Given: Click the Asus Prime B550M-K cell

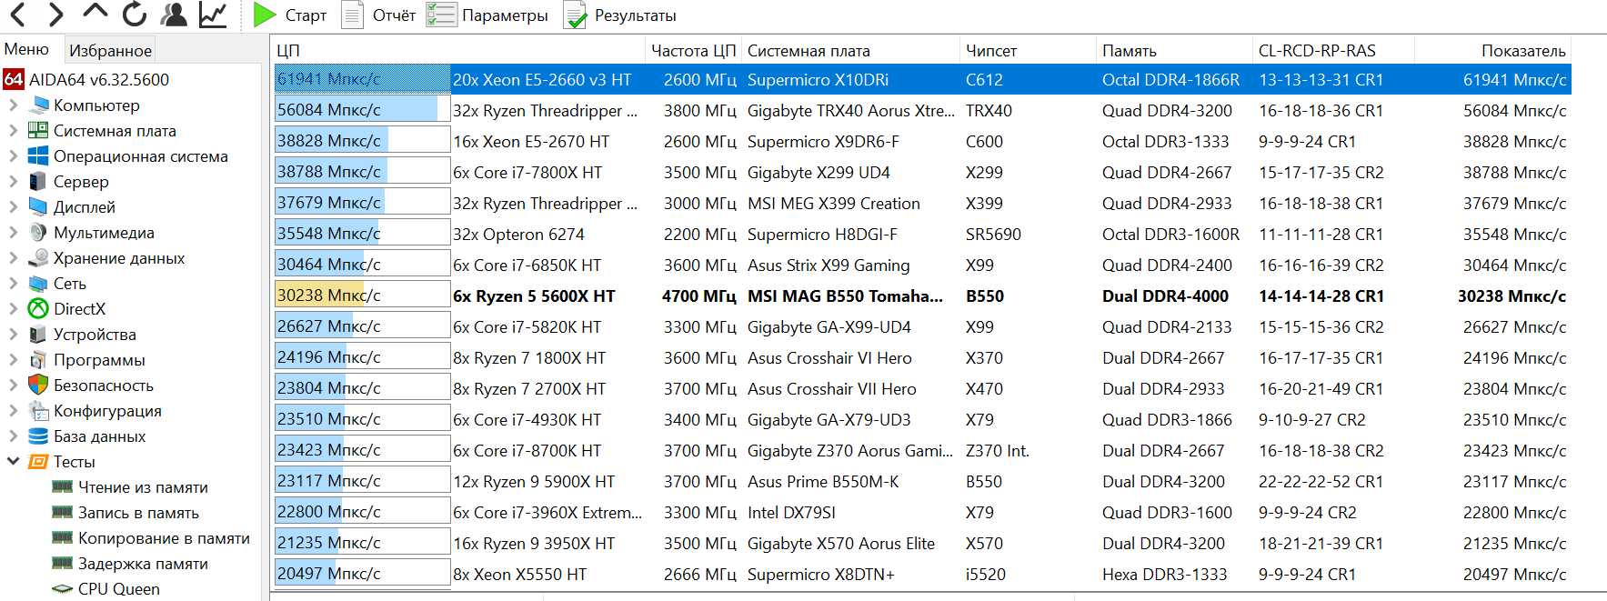Looking at the screenshot, I should tap(823, 482).
